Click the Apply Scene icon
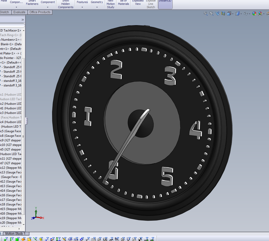The height and width of the screenshot is (241, 269). click(260, 14)
